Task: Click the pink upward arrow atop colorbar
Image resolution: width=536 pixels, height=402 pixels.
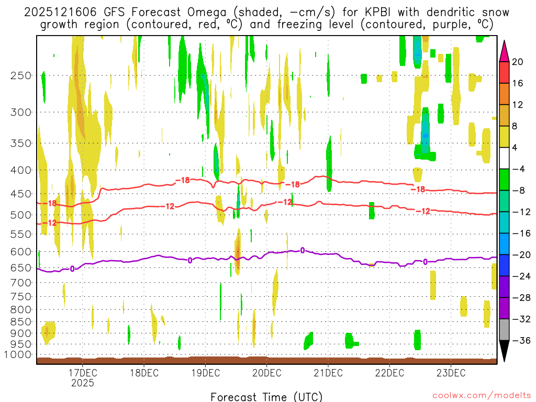Action: pos(504,51)
